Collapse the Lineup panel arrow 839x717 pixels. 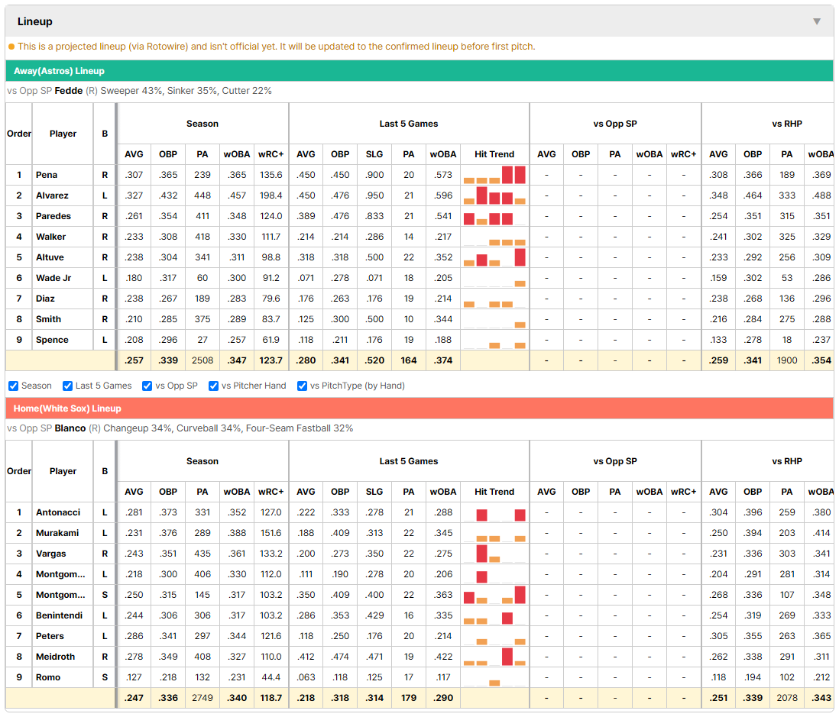(817, 21)
